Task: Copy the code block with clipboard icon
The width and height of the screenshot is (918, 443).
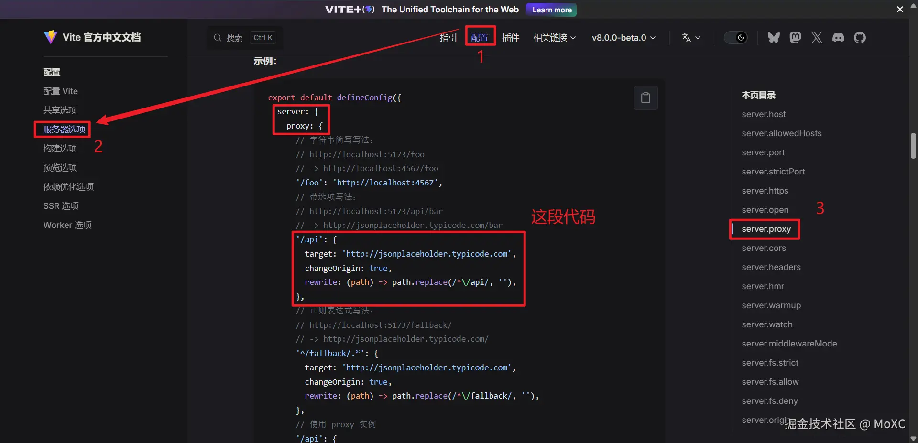Action: [x=645, y=98]
